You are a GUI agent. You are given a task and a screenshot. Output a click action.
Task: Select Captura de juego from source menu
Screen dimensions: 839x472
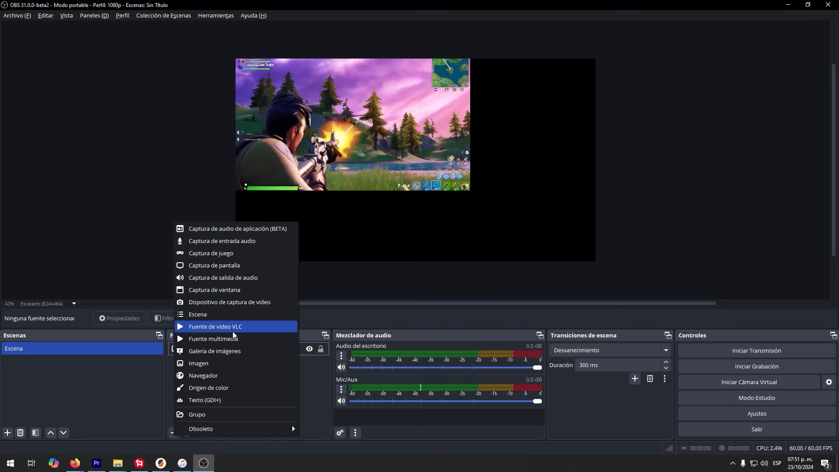click(x=236, y=253)
